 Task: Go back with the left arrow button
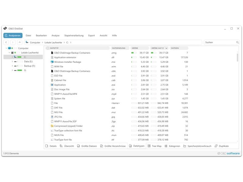click(6, 42)
